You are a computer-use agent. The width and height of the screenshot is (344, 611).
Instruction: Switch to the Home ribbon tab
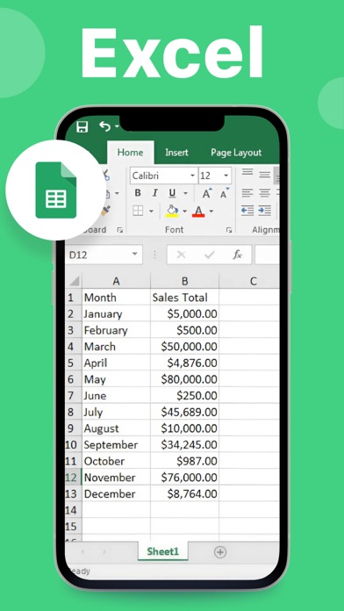tap(130, 153)
